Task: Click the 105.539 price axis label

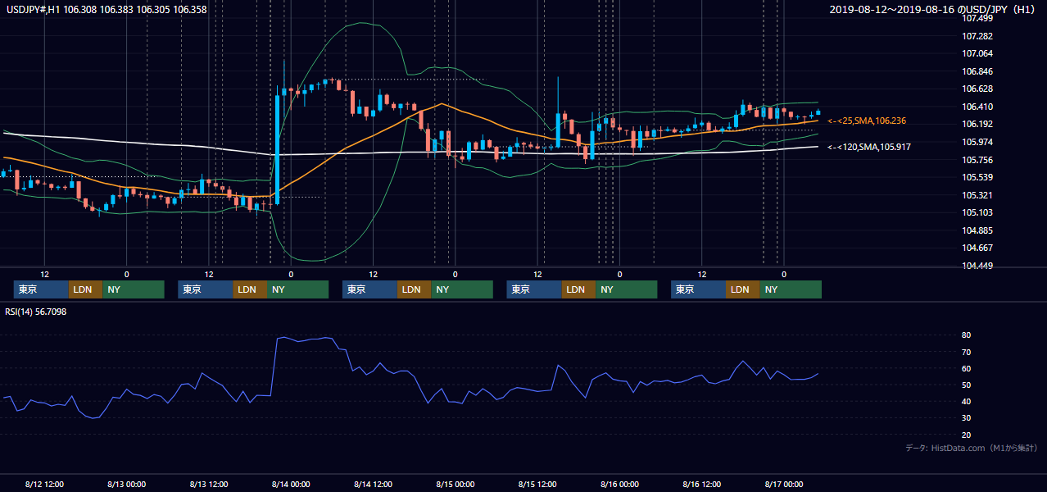Action: 977,177
